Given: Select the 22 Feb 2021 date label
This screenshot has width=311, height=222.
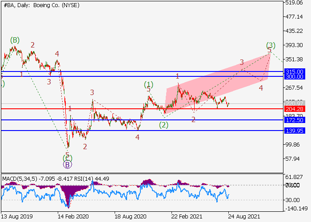Looking at the screenshot, I should (187, 216).
